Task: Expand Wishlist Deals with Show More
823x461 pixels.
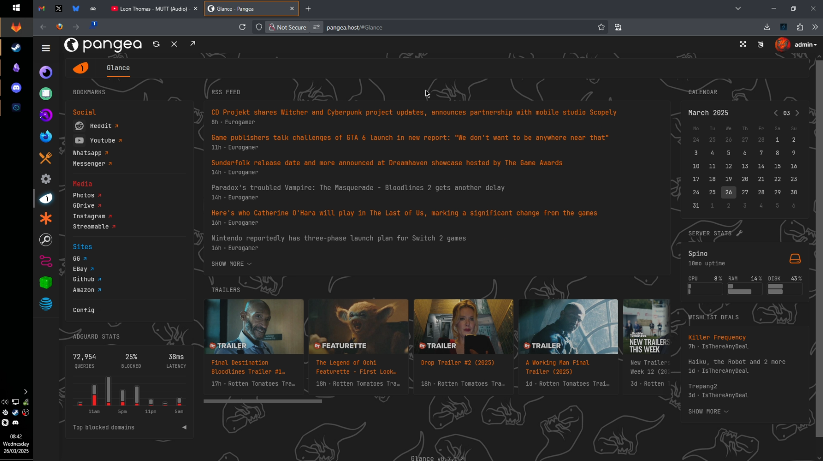Action: tap(708, 412)
